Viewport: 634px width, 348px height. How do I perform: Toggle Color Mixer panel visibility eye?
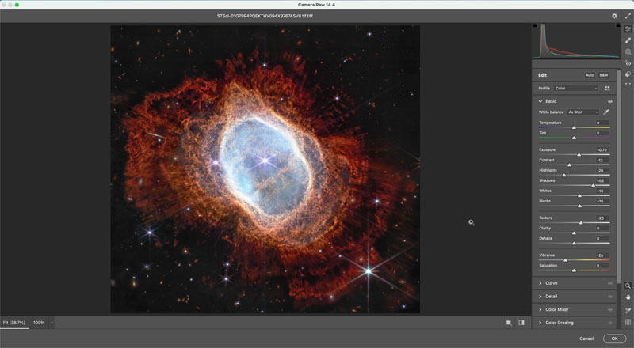point(609,310)
